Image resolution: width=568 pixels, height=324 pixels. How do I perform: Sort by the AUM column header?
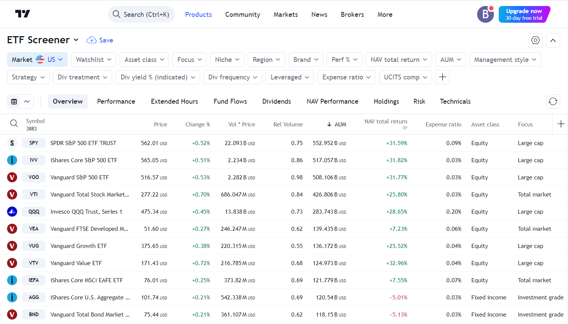click(x=337, y=125)
